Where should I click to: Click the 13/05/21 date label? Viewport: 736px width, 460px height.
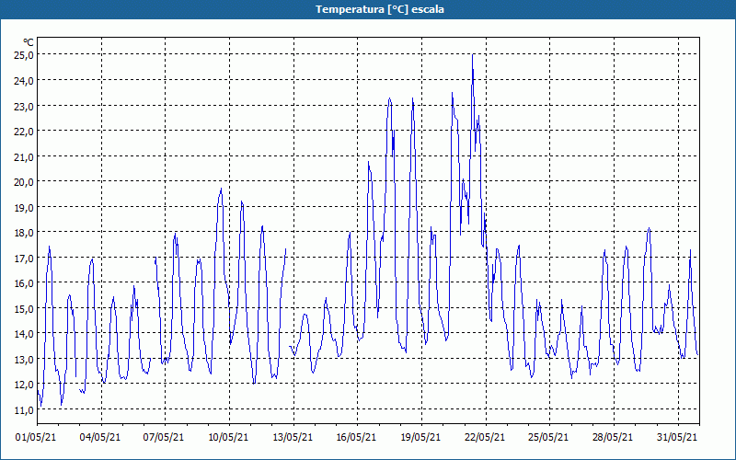point(293,438)
